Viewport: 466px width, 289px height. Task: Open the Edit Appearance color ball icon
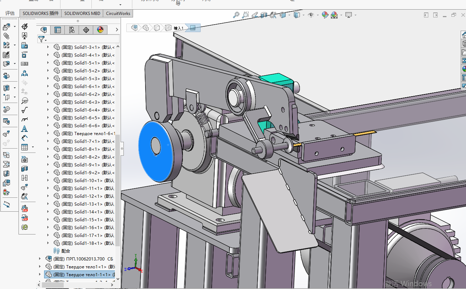[x=324, y=15]
